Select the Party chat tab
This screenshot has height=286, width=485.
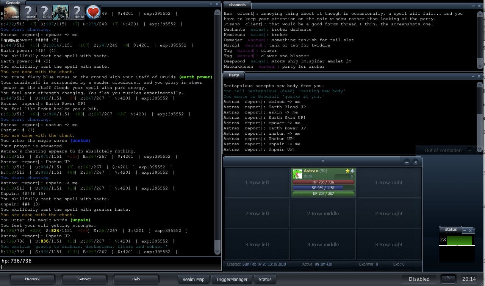pos(234,75)
